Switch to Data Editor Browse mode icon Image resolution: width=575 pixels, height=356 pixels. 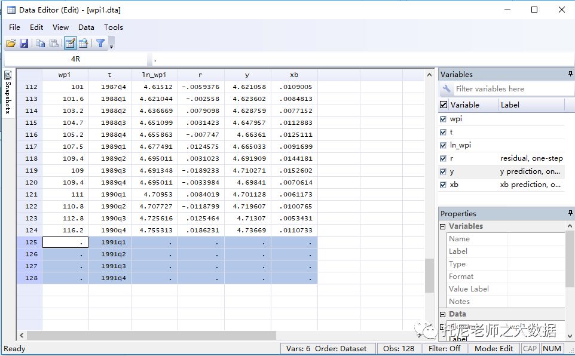[84, 43]
